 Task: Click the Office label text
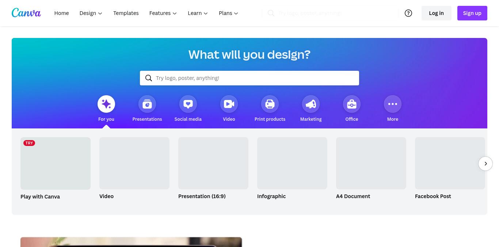352,119
